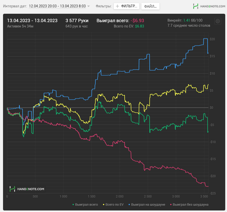
Task: Click the blue legend dot for showdown winnings
Action: [x=129, y=205]
